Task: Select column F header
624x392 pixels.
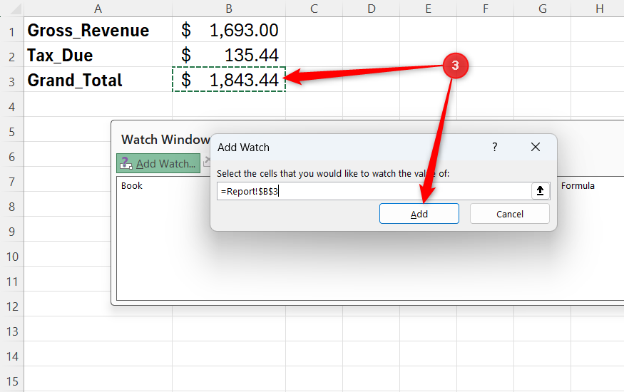Action: (486, 9)
